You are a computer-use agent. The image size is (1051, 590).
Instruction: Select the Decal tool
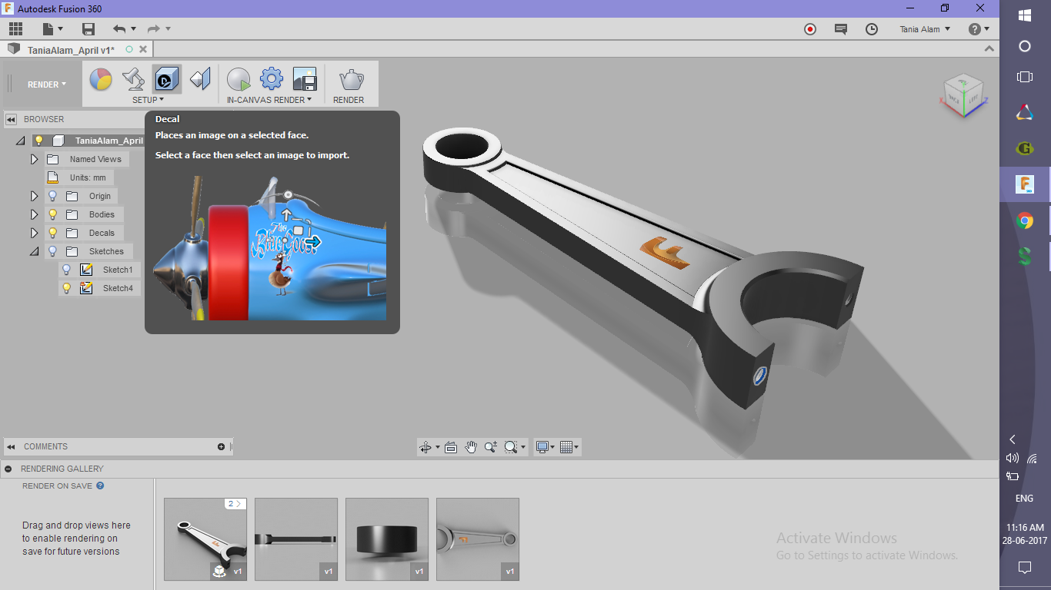coord(167,79)
